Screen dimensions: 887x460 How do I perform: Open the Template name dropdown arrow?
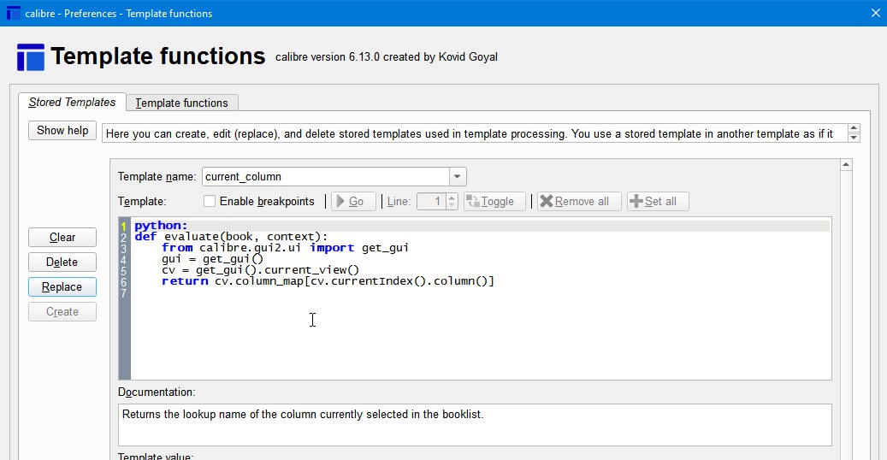click(x=458, y=177)
